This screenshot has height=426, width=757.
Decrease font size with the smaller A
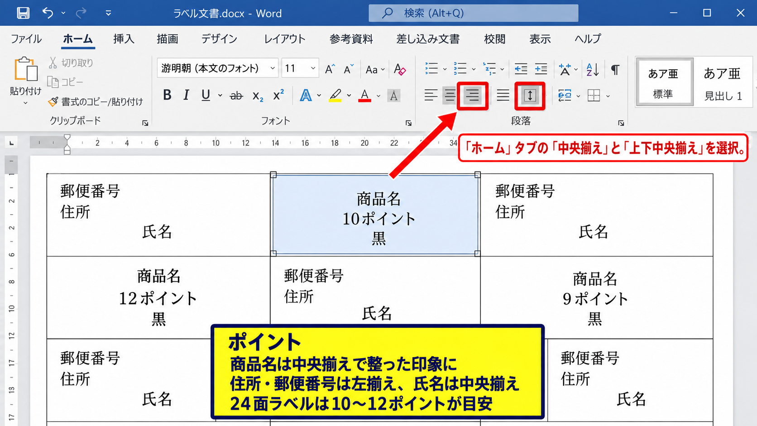[x=348, y=69]
